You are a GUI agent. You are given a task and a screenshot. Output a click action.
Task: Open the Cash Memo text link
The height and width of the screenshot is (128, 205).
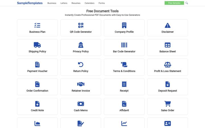pos(81,110)
